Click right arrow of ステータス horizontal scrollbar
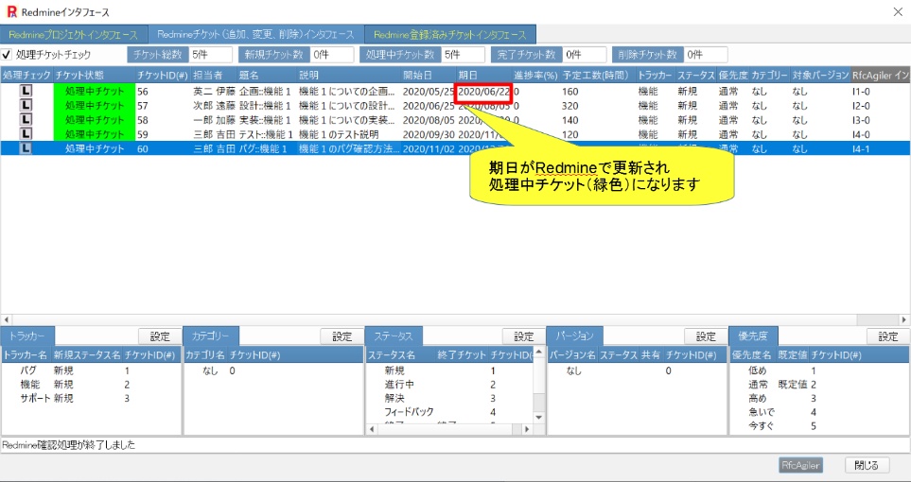 tap(527, 429)
